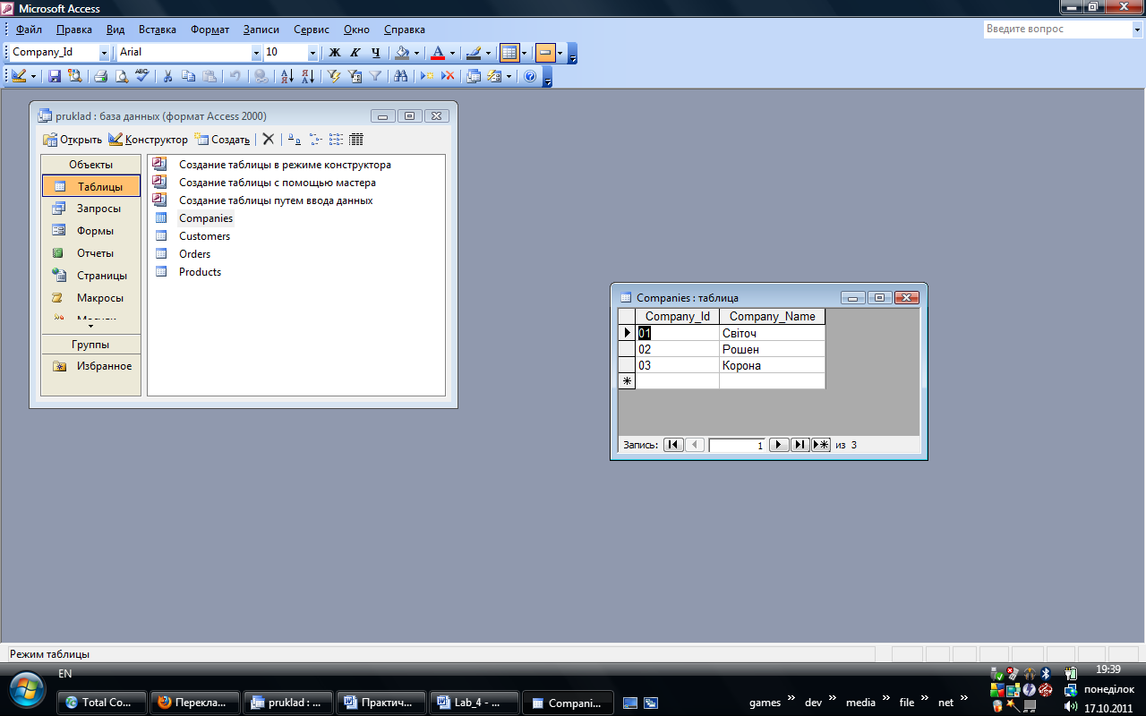Click Delete X icon in pruklad window

(x=268, y=140)
